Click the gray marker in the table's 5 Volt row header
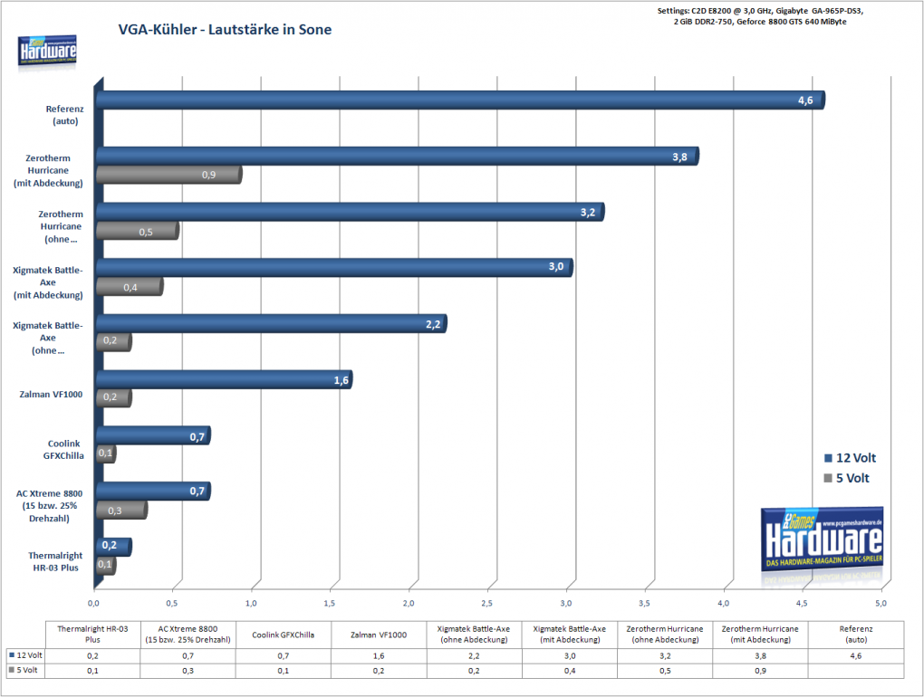 [12, 670]
